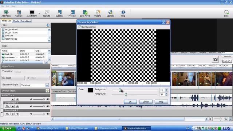Image resolution: width=233 pixels, height=131 pixels.
Task: Click the Foreground slider handle
Action: tap(126, 94)
